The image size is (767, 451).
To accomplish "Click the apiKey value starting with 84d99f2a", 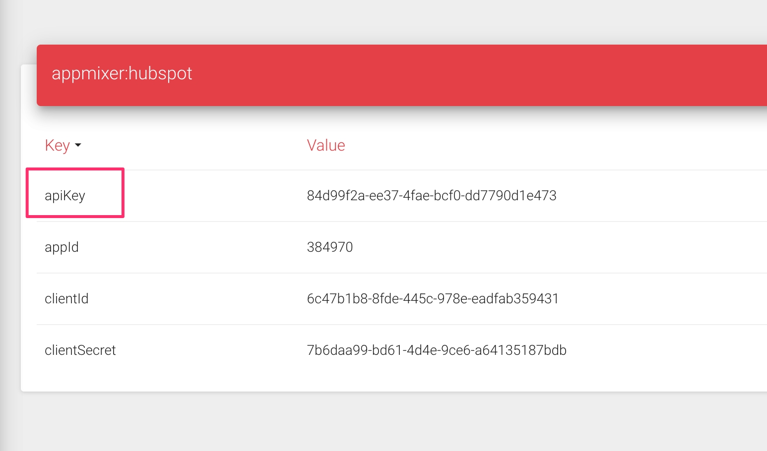I will [431, 196].
